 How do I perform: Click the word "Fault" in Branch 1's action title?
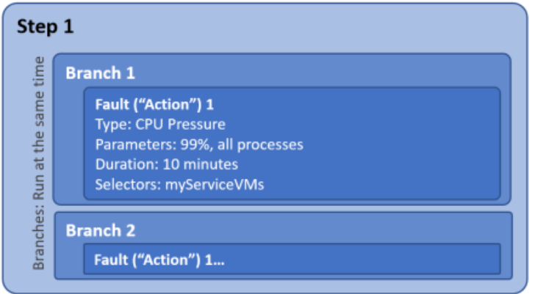[111, 104]
